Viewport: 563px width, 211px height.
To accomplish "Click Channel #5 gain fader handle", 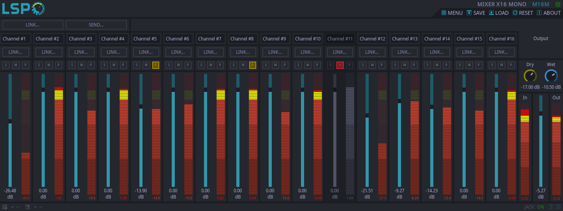I will pyautogui.click(x=141, y=106).
